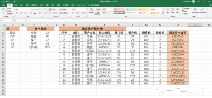Open the File tab
This screenshot has height=98, width=212.
(4, 5)
